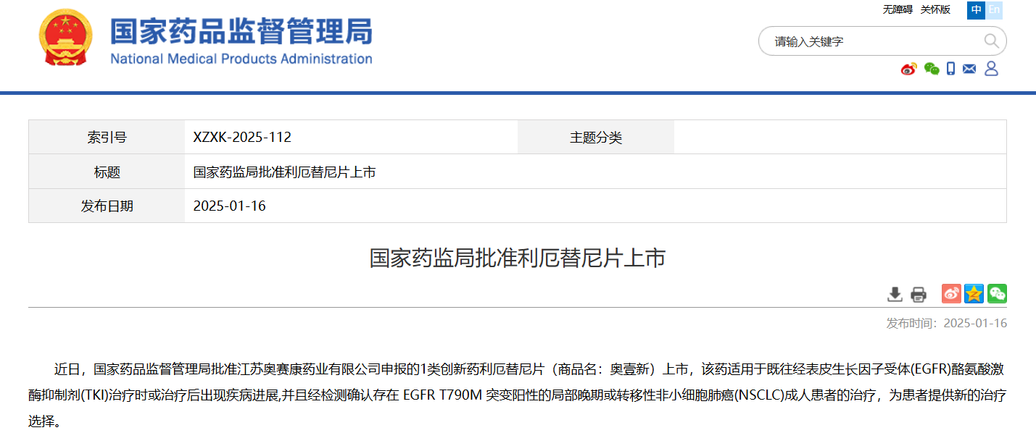Click the index number XZXK-2025-112

242,138
